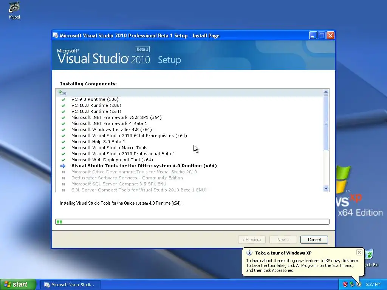Click the checkmark beside .NET Framework v3.5 SP1 (x64)
387x290 pixels.
[63, 118]
